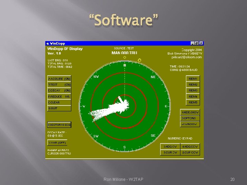Click the yellow heading marker above N
This screenshot has height=185, width=247.
coord(125,58)
